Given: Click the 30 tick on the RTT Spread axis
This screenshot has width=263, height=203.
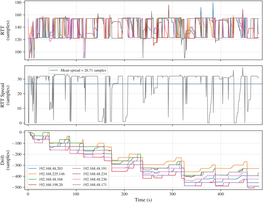Looking at the screenshot, I should click(x=20, y=79).
